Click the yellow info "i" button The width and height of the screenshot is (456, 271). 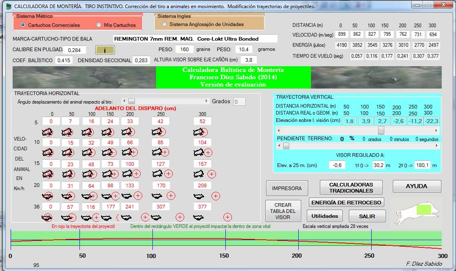pos(105,50)
